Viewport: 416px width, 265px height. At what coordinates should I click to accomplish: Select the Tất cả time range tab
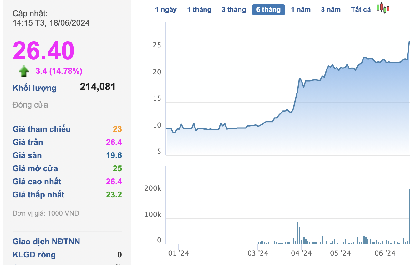click(361, 10)
